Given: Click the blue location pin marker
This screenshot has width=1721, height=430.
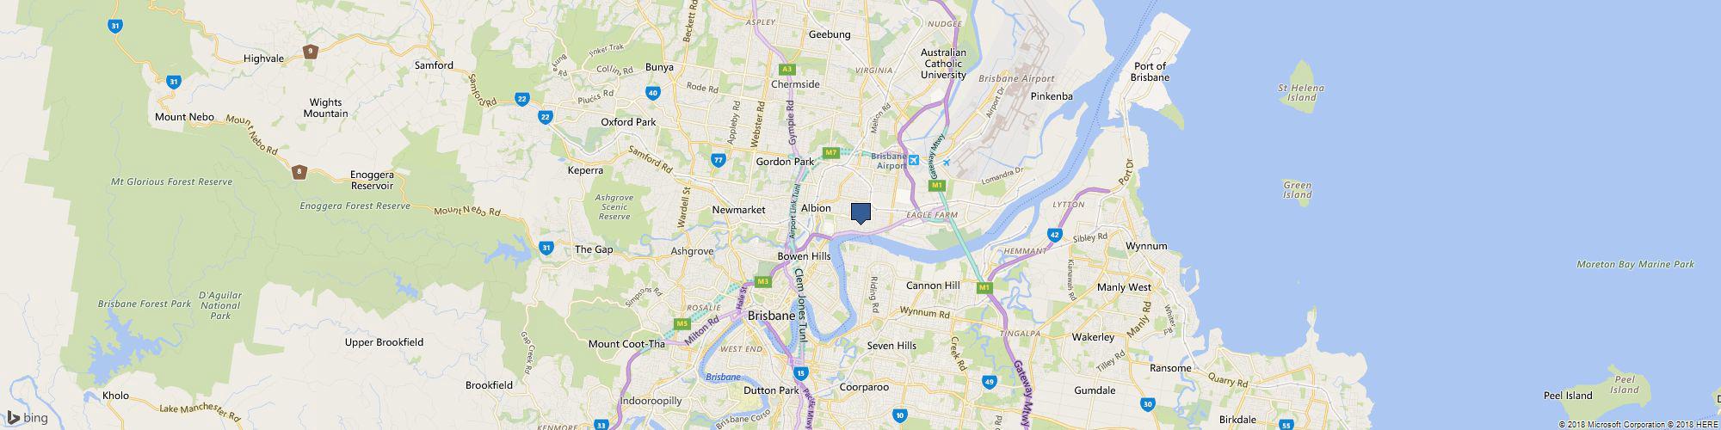Looking at the screenshot, I should (860, 213).
